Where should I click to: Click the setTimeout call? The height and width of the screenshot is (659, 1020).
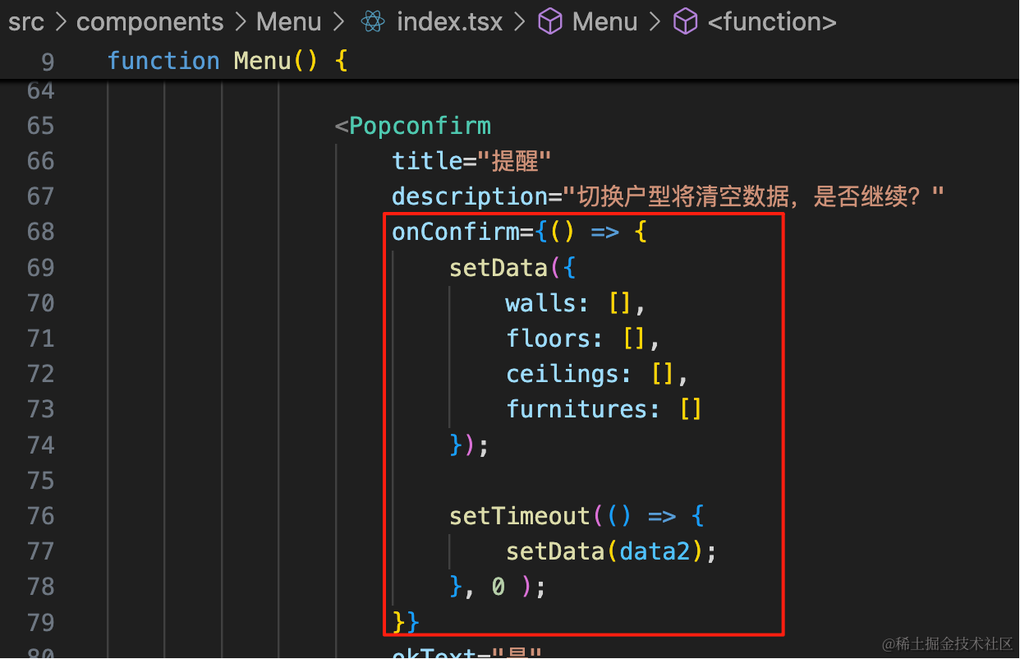click(520, 516)
